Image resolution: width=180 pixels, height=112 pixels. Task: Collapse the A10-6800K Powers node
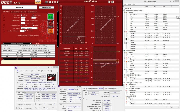tap(124, 62)
